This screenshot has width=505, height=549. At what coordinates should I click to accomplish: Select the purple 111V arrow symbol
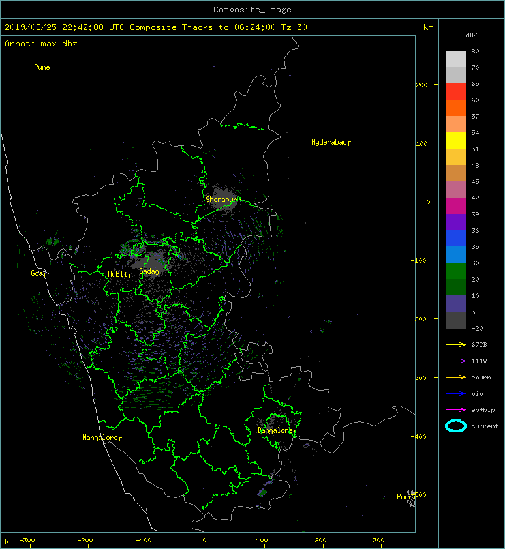point(455,361)
